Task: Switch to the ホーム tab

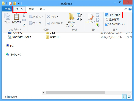Action: (20, 9)
